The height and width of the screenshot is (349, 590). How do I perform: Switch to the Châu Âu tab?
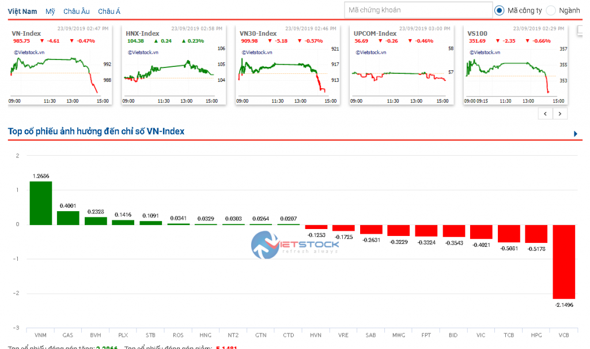point(77,12)
